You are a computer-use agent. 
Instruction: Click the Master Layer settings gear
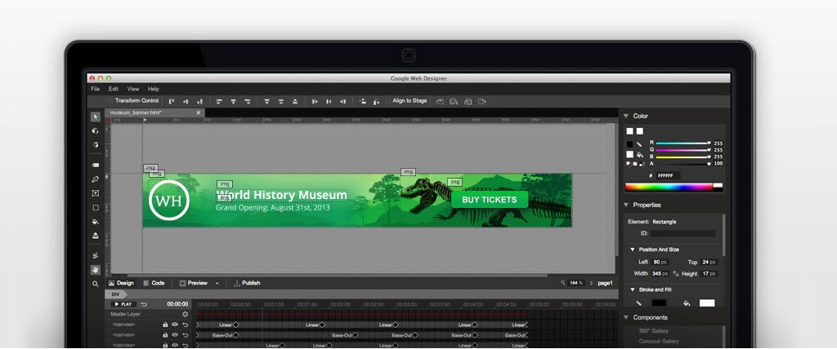pos(185,314)
